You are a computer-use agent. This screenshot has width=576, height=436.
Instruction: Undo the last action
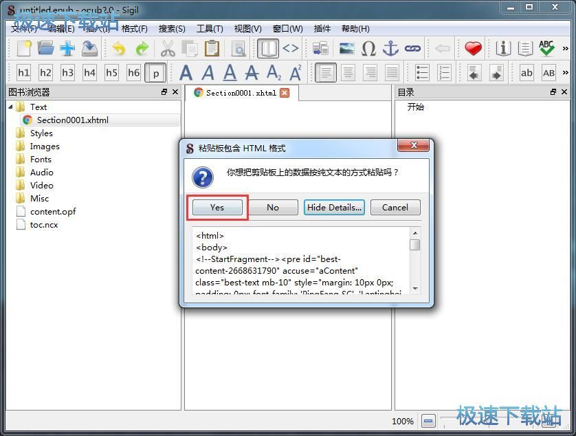119,49
